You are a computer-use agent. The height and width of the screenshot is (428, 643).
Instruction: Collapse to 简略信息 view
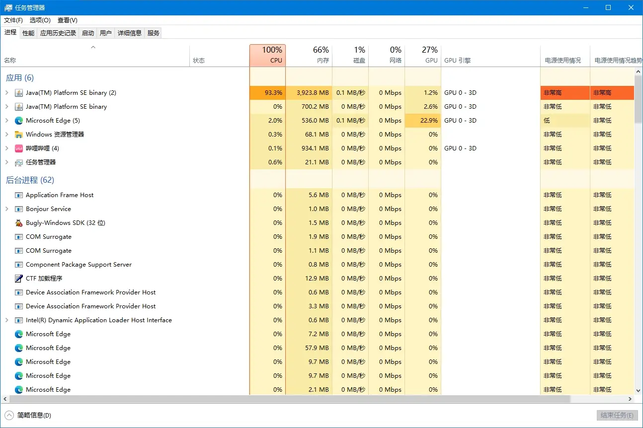click(28, 415)
